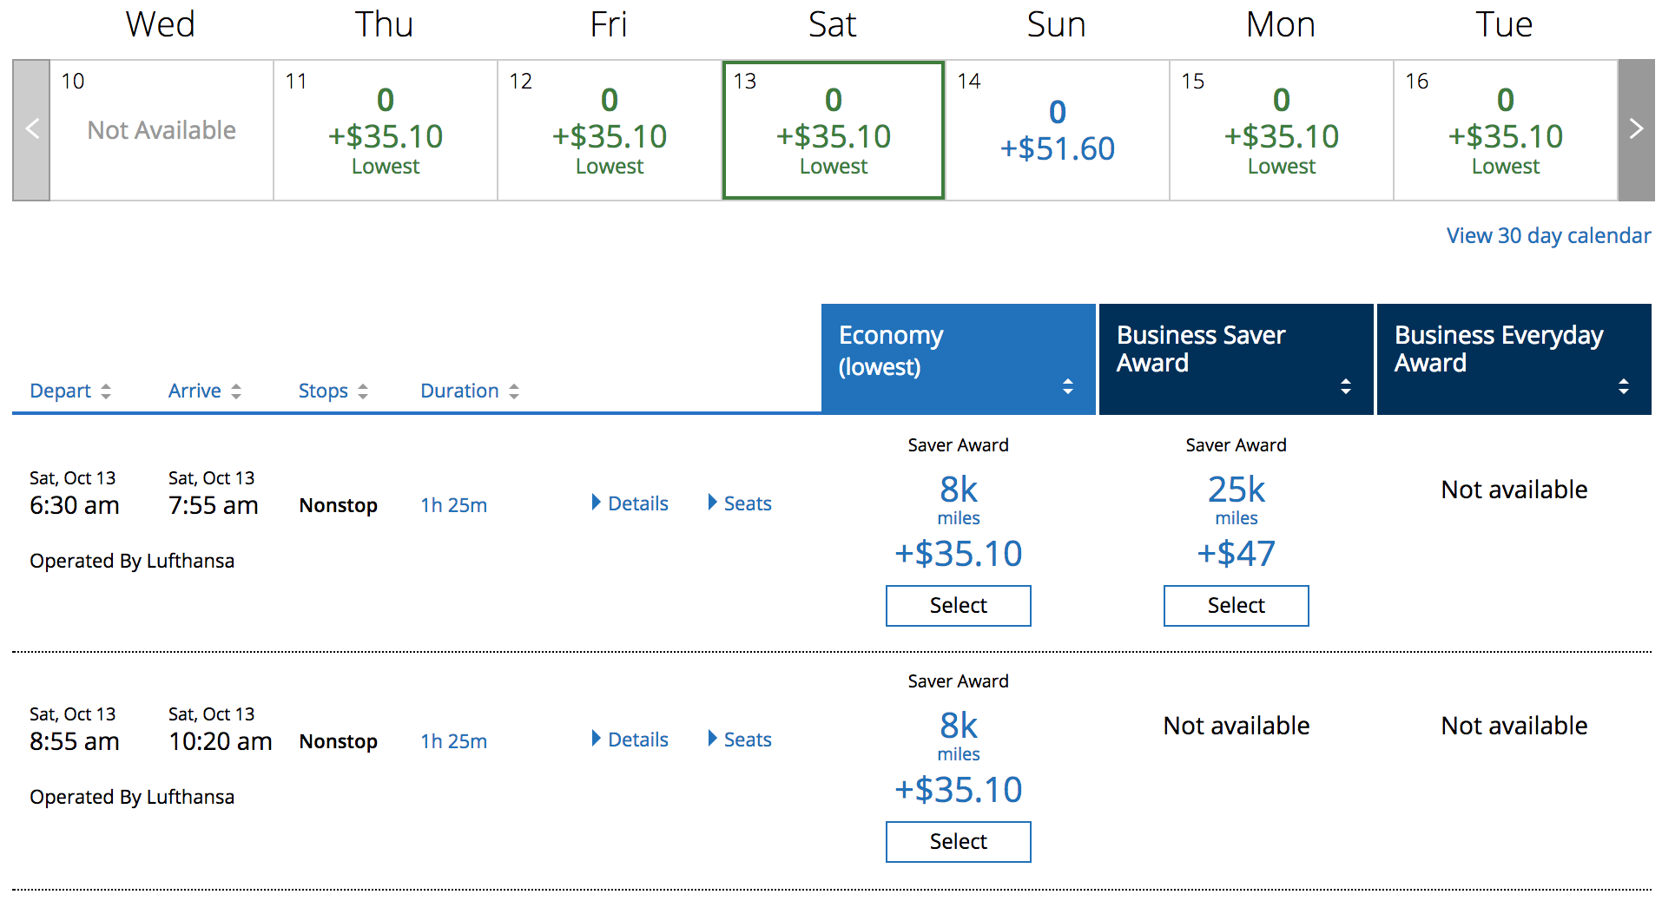This screenshot has height=901, width=1662.
Task: Expand Details for the 6:30 am flight
Action: tap(630, 503)
